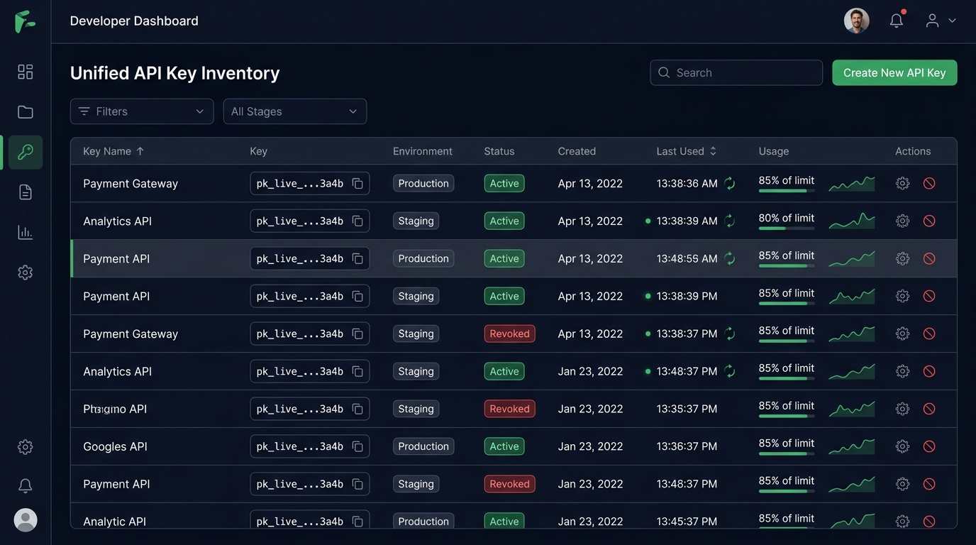Click the Unified API Key Inventory heading
This screenshot has width=976, height=545.
pos(175,73)
